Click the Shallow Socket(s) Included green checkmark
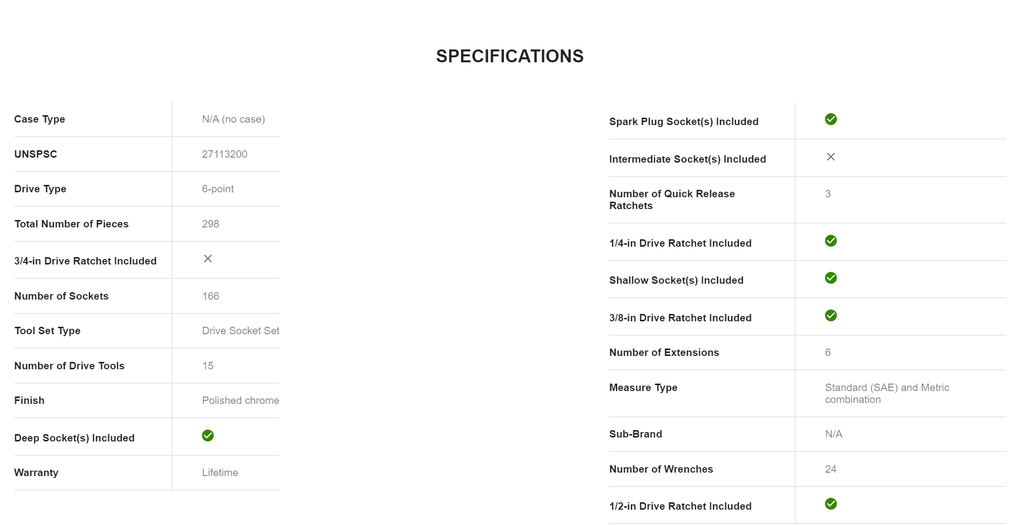The width and height of the screenshot is (1018, 526). coord(830,278)
